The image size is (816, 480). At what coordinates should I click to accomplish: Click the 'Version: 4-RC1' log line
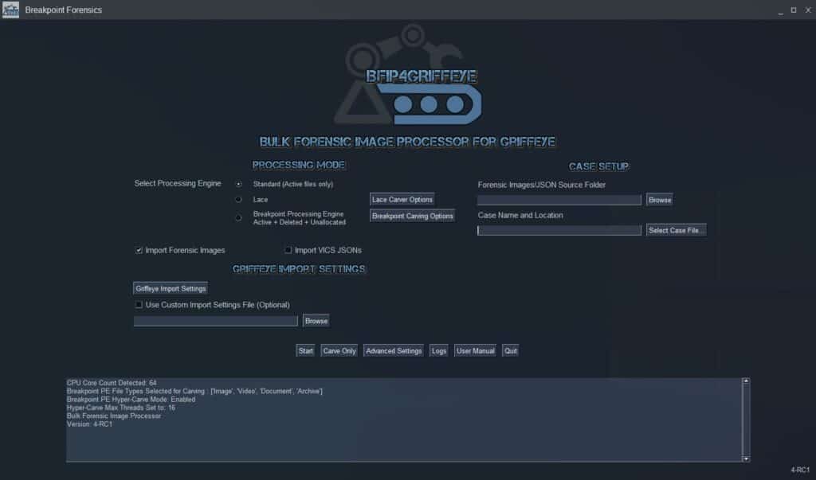89,424
